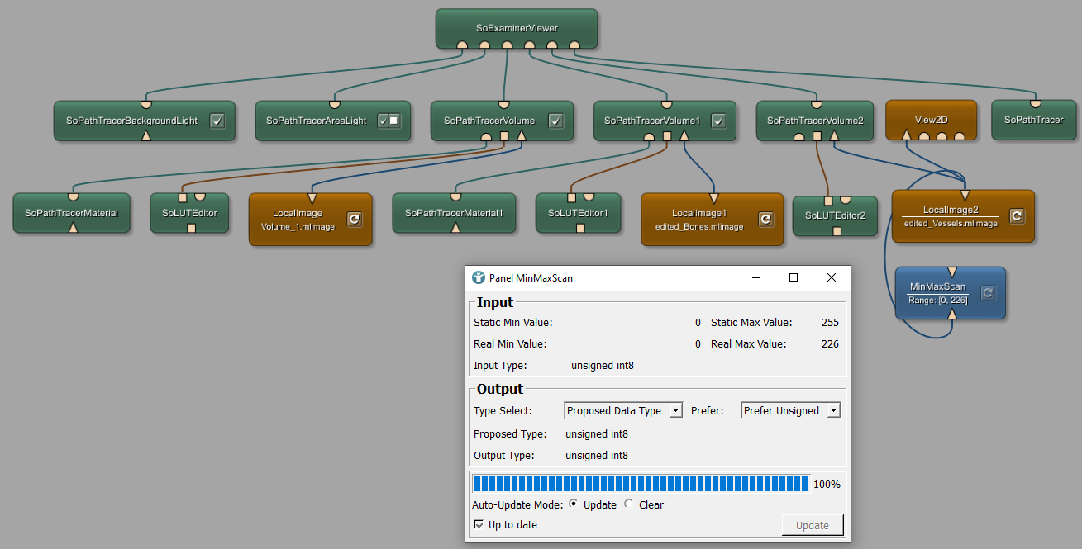
Task: Click the reload icon on LocalImage node
Action: [354, 219]
